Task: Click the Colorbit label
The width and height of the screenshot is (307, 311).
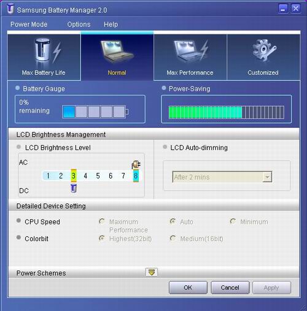Action: tap(36, 239)
